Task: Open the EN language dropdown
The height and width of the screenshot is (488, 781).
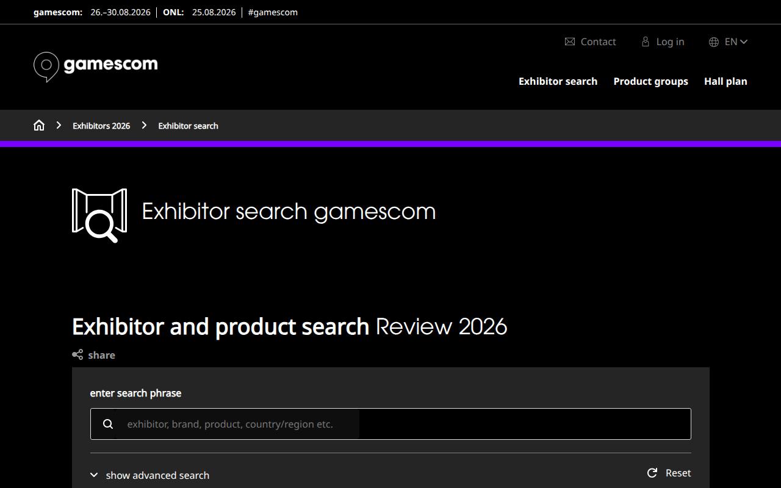Action: (736, 41)
